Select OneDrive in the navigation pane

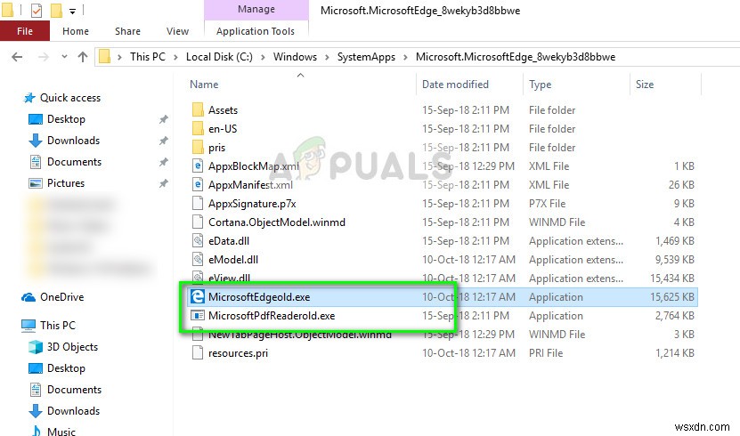[61, 297]
